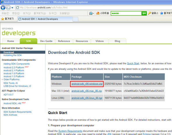Open the JDK link in paragraph

pyautogui.click(x=109, y=134)
